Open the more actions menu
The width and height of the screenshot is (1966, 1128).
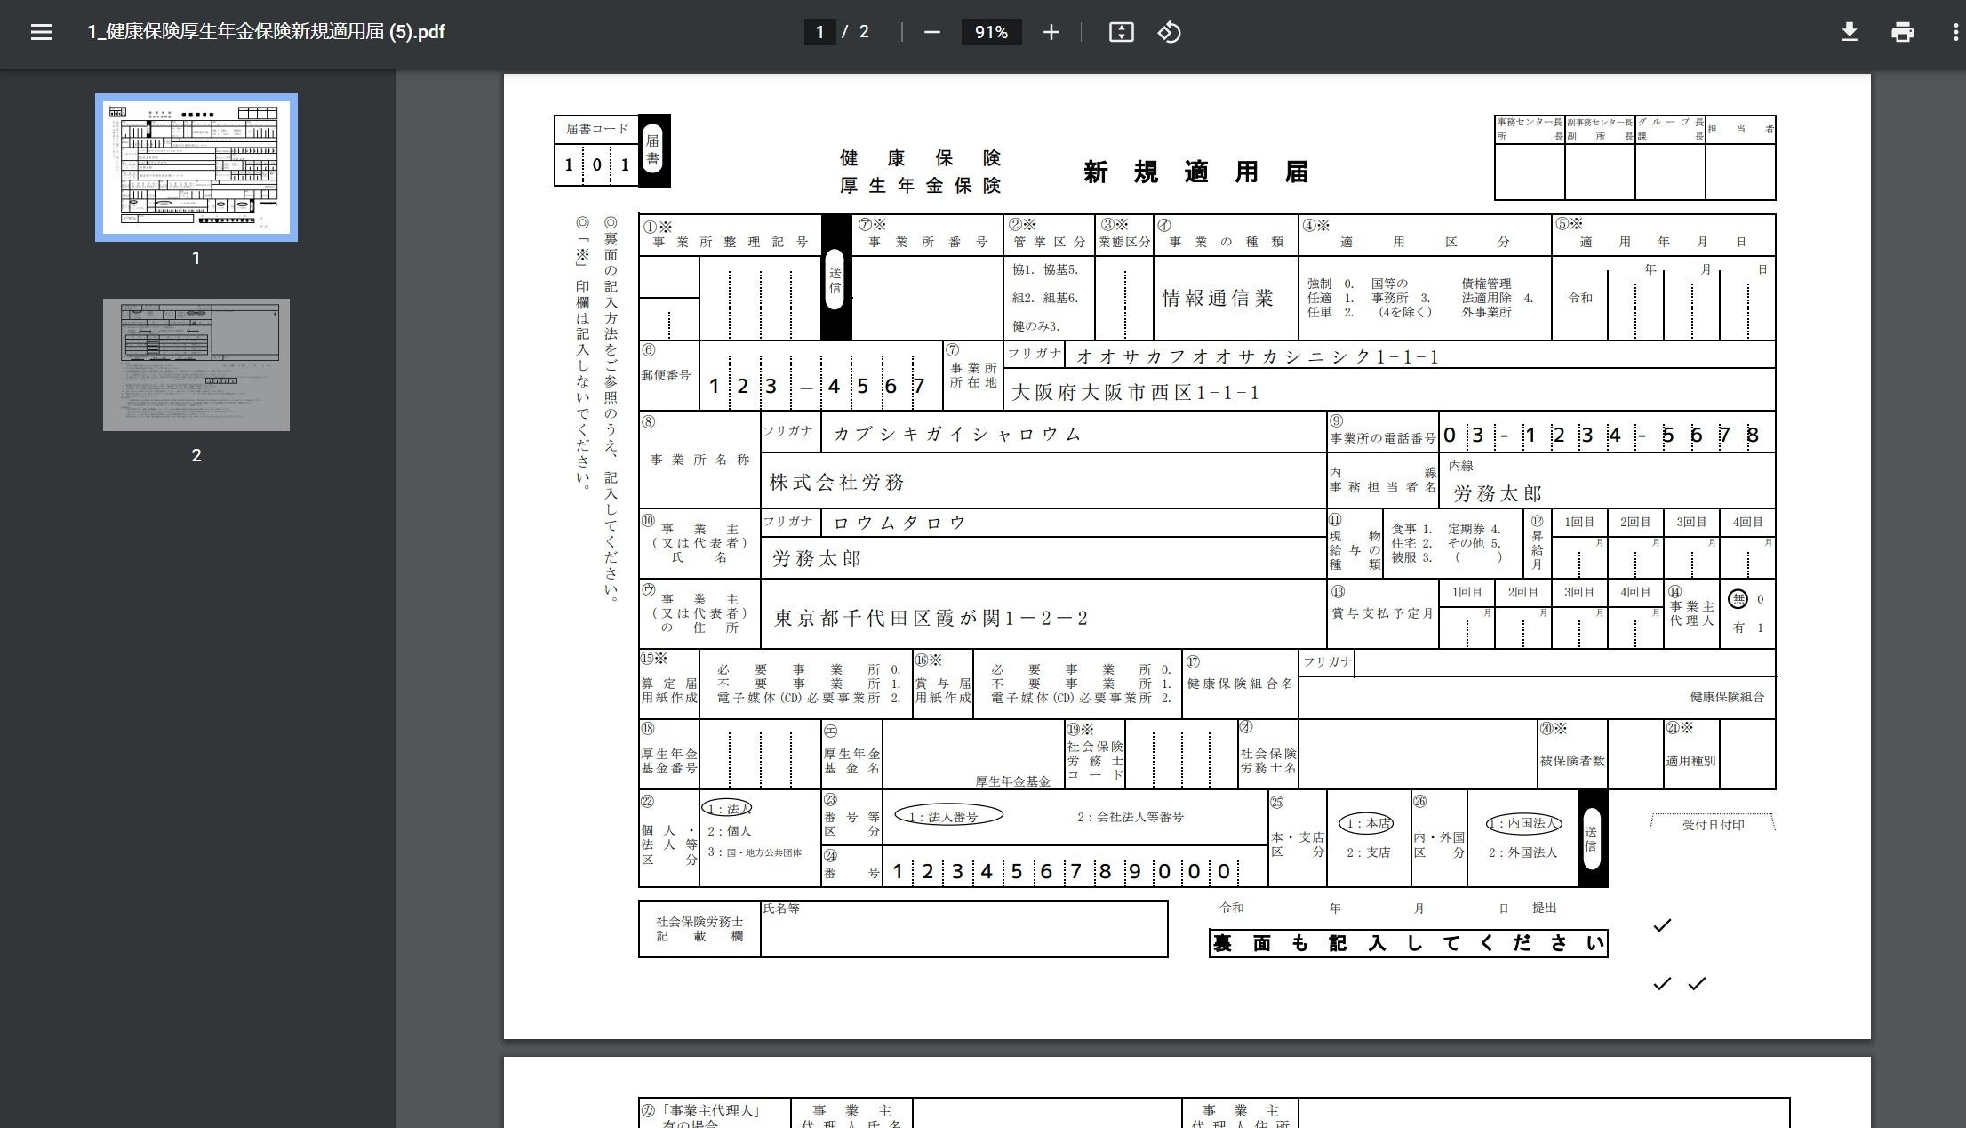[x=1954, y=32]
